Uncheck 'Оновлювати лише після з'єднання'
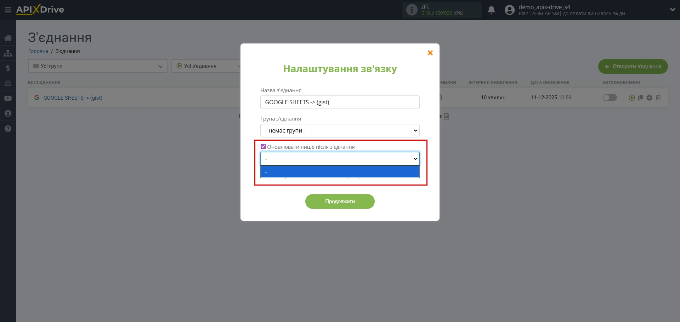The image size is (680, 322). (x=263, y=146)
